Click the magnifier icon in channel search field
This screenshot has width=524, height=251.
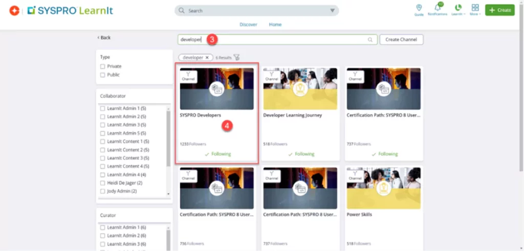pyautogui.click(x=370, y=40)
